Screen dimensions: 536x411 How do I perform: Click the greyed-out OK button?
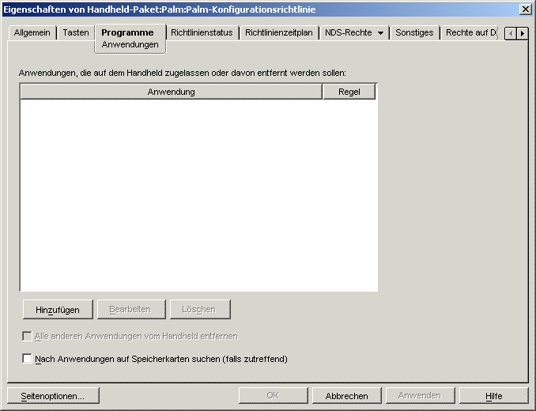(273, 396)
